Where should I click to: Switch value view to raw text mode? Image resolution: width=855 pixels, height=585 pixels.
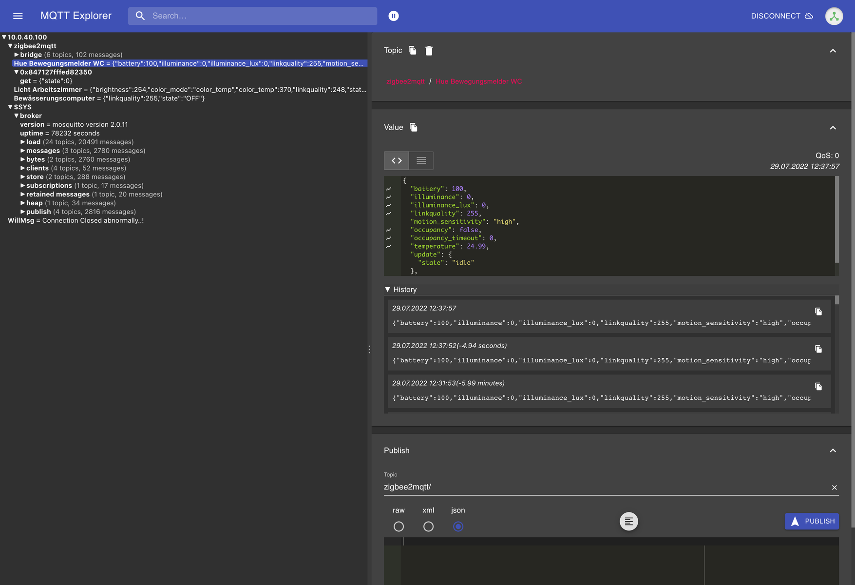click(421, 161)
